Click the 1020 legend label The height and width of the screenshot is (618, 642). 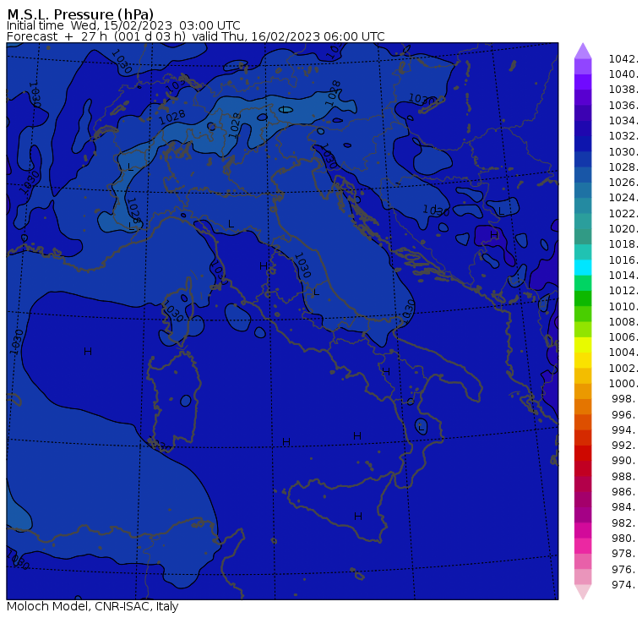(623, 228)
